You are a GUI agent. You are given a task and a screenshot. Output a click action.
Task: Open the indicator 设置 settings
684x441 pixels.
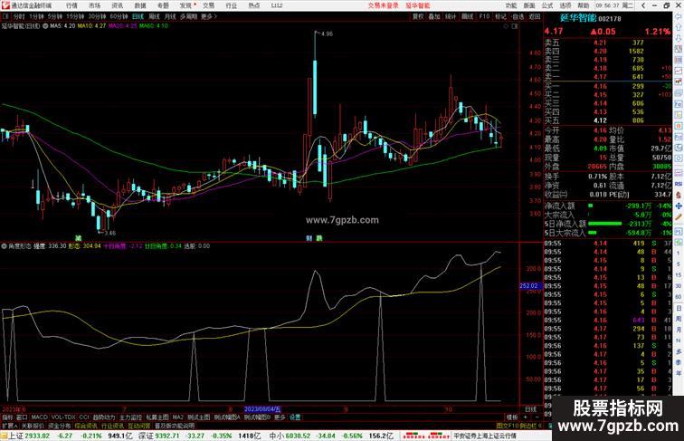tap(295, 417)
